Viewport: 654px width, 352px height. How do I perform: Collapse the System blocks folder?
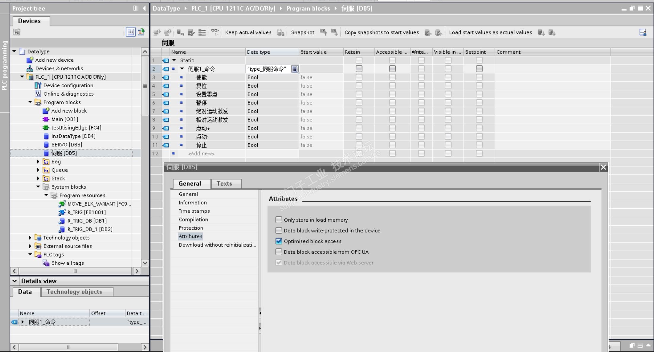click(x=38, y=187)
